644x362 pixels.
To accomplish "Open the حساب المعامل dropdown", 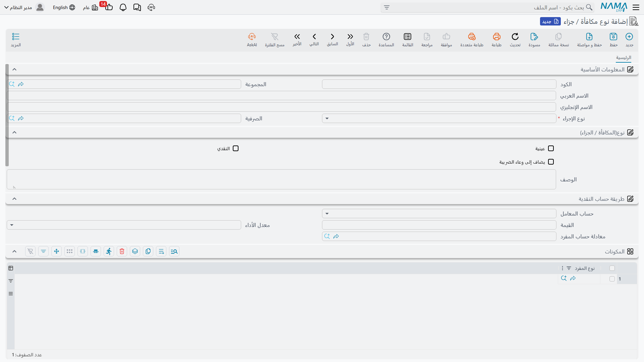I will 439,214.
